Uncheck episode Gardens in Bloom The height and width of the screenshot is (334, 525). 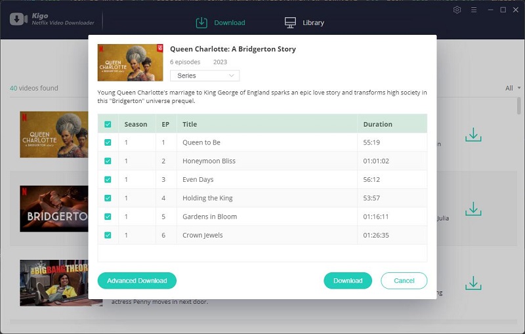pos(108,217)
